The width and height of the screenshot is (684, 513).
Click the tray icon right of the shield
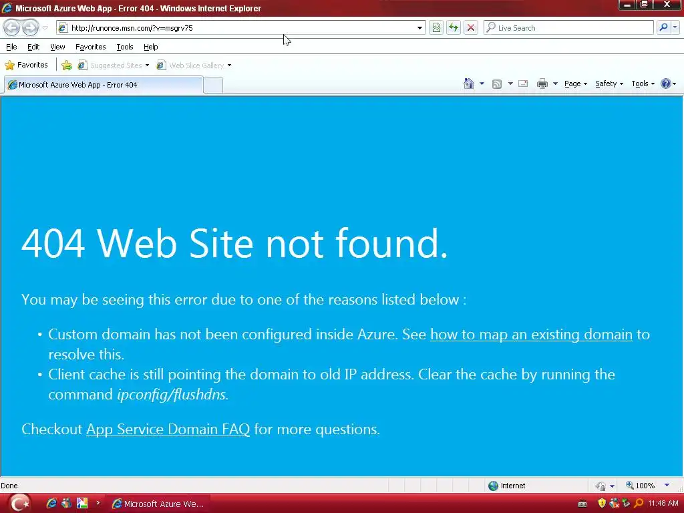click(615, 504)
